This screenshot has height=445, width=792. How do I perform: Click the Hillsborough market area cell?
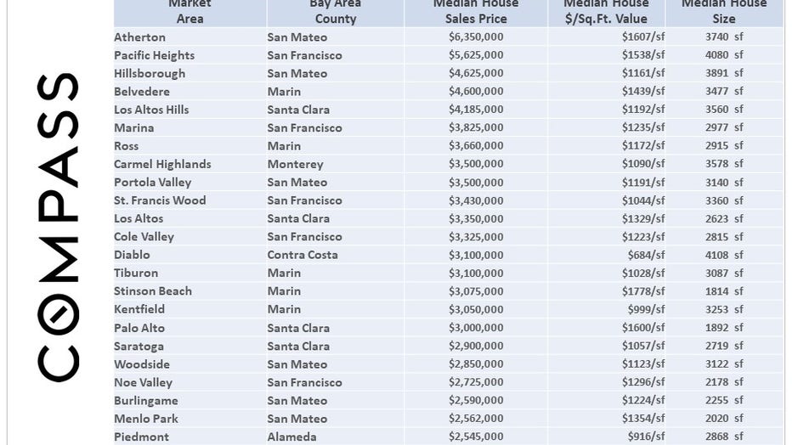tap(150, 74)
